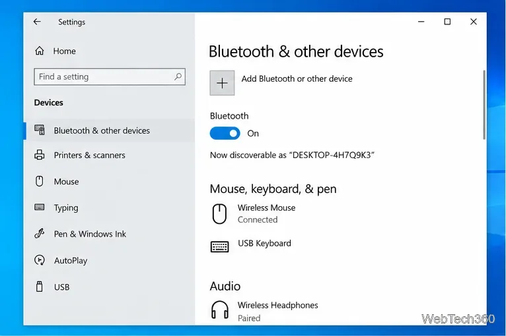Turn off the Bluetooth toggle
This screenshot has height=336, width=506.
(225, 133)
